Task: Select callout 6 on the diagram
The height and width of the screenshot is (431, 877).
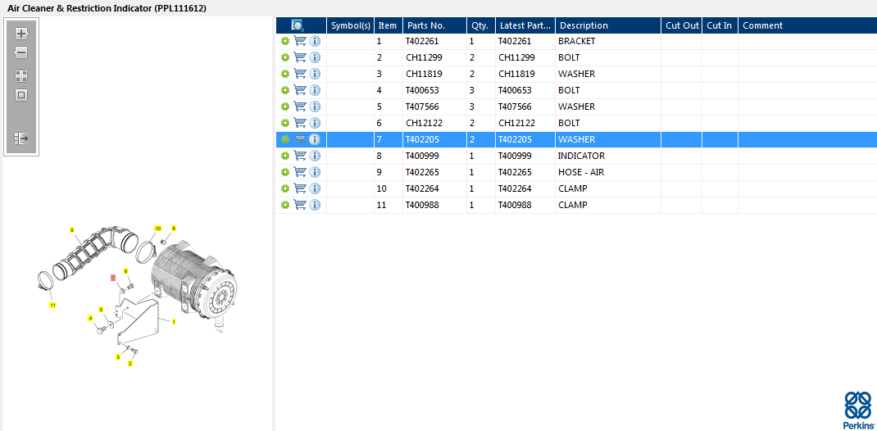Action: [126, 270]
